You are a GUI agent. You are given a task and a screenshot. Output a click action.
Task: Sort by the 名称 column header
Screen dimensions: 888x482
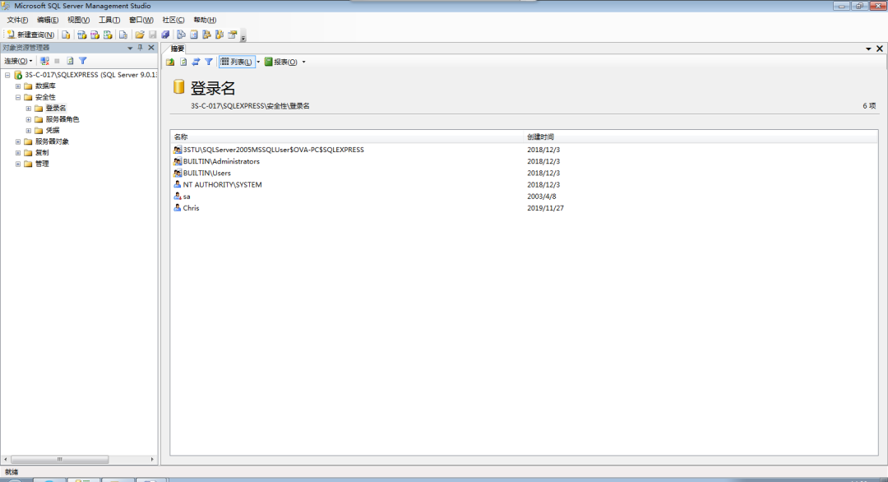(x=347, y=137)
